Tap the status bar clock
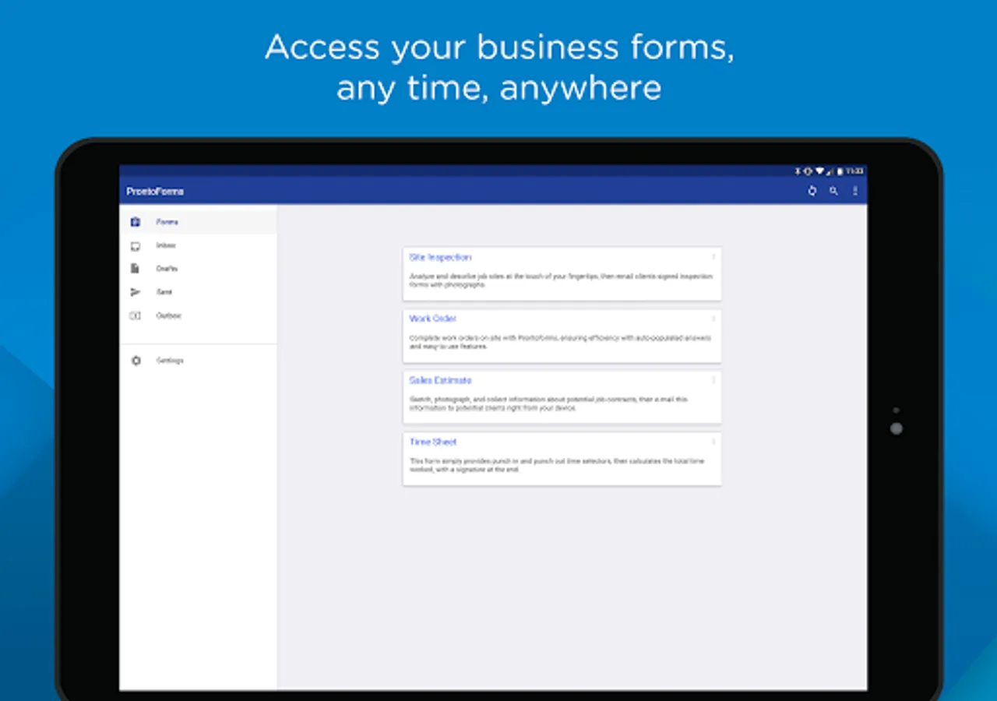Screen dimensions: 997x701 pyautogui.click(x=854, y=171)
